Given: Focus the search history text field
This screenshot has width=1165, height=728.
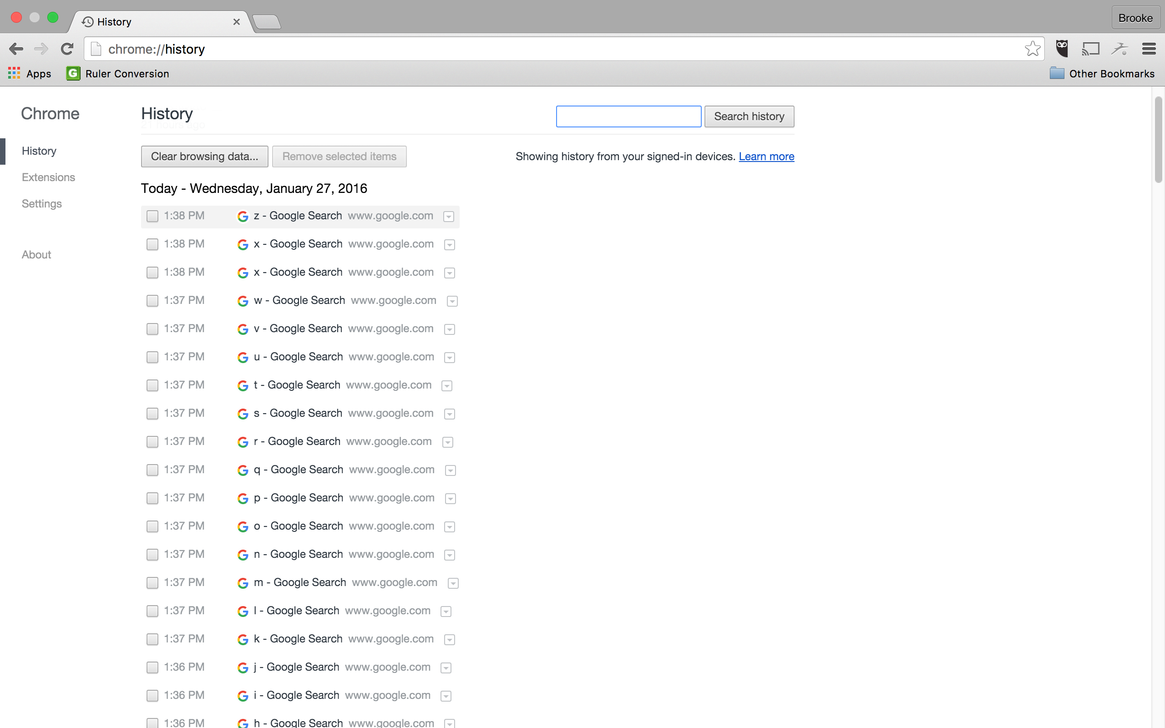Looking at the screenshot, I should point(628,116).
